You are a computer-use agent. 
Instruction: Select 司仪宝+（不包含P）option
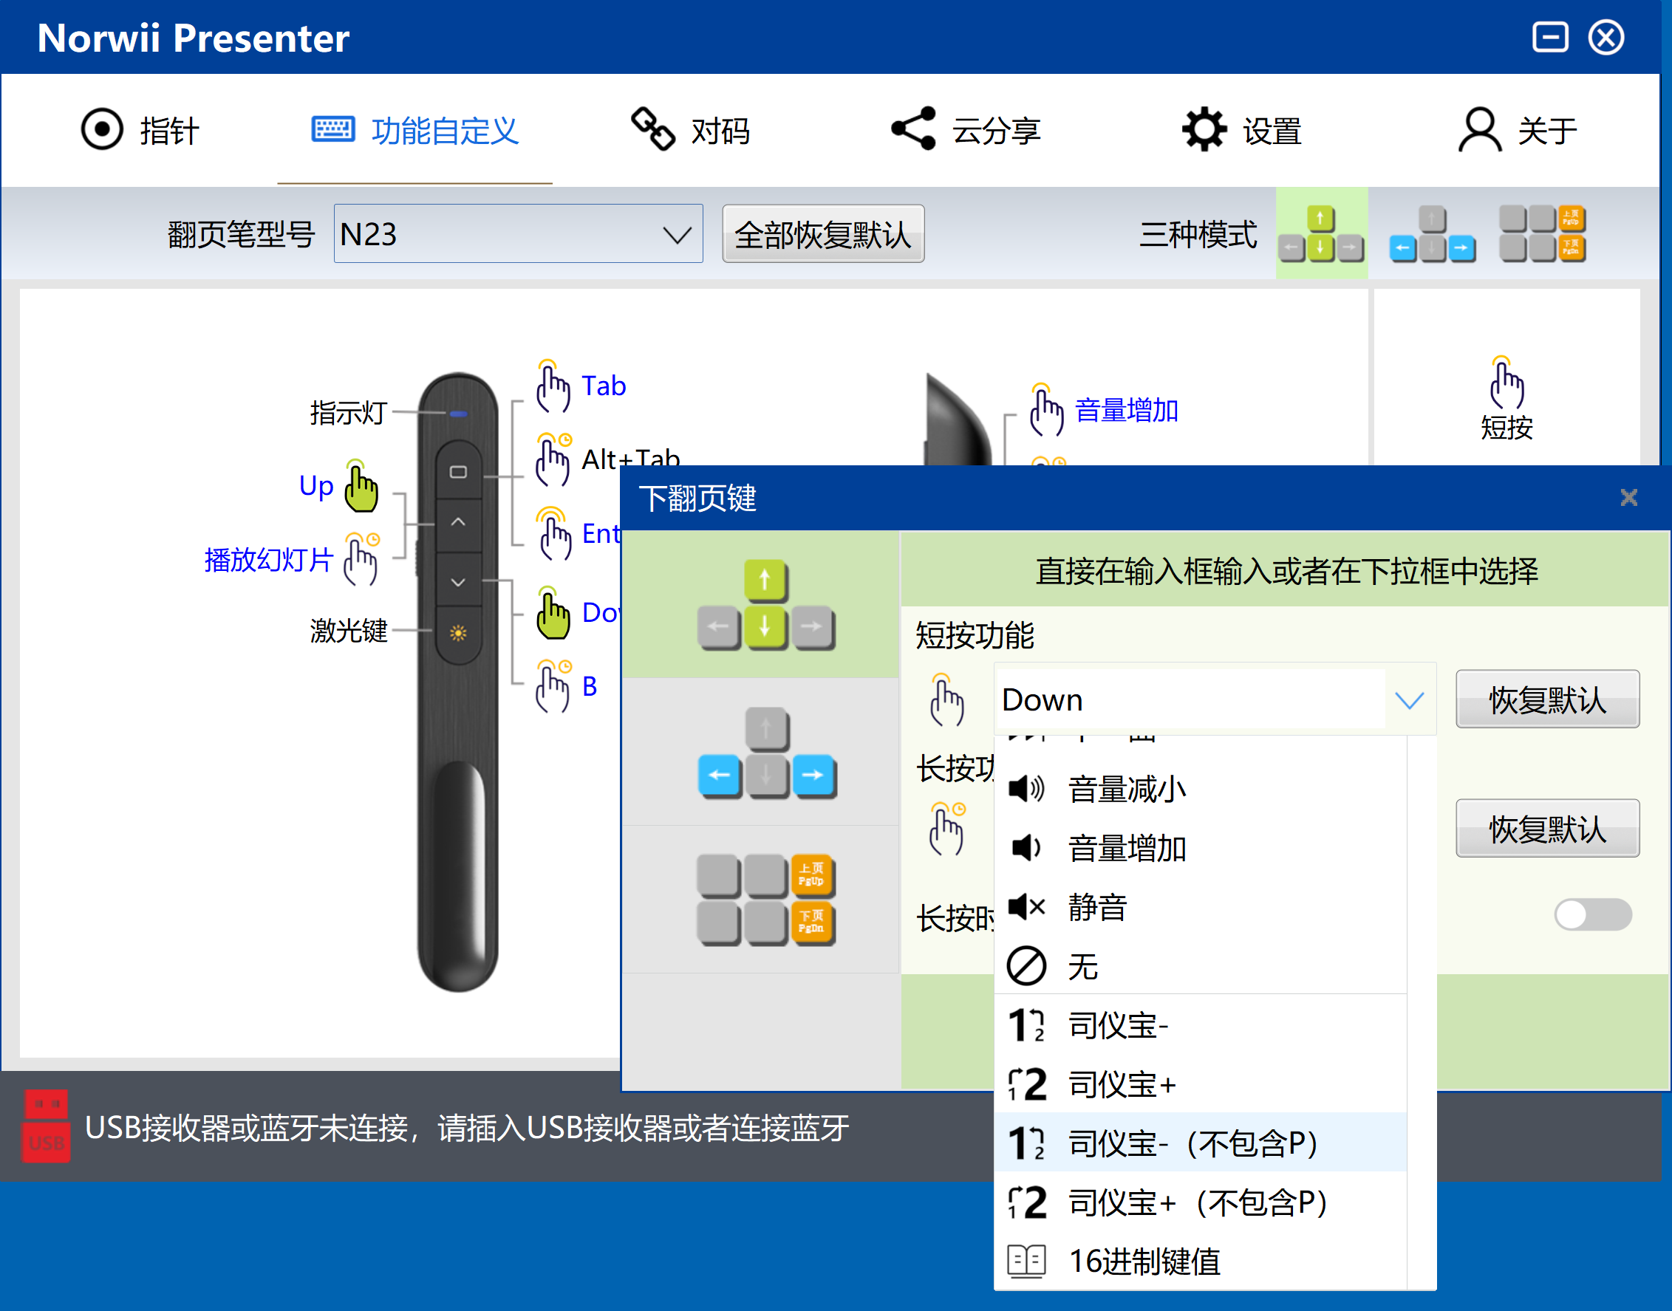(x=1201, y=1202)
